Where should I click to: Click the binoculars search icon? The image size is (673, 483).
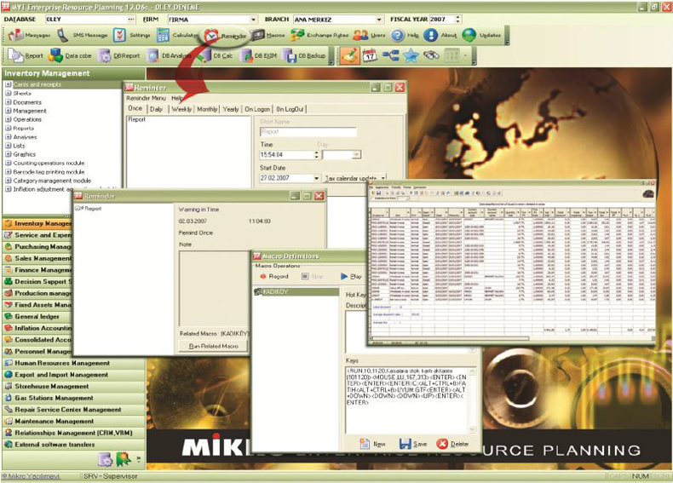(431, 55)
